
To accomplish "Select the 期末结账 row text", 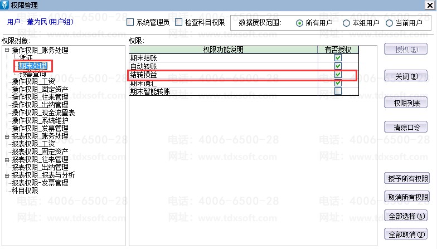I will pyautogui.click(x=144, y=58).
